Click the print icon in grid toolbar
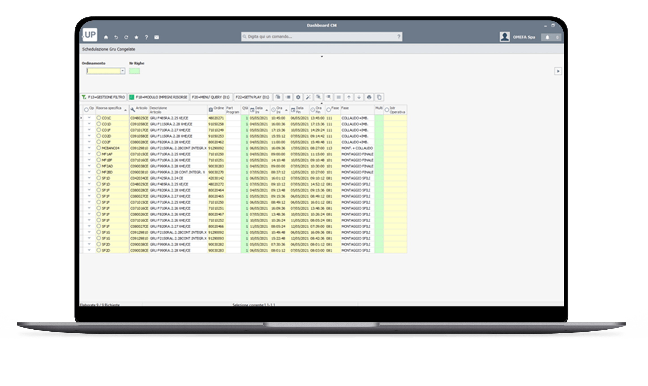Image resolution: width=648 pixels, height=386 pixels. pos(369,97)
